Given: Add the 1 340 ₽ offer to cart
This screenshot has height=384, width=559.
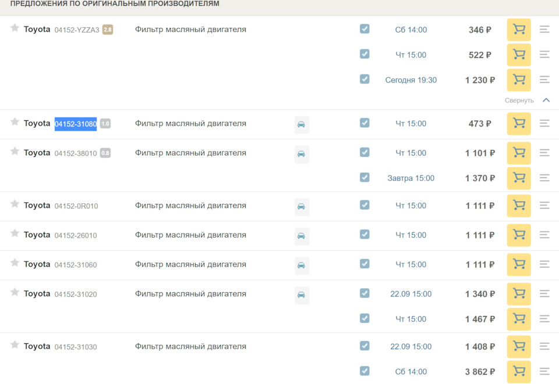Looking at the screenshot, I should pos(519,294).
